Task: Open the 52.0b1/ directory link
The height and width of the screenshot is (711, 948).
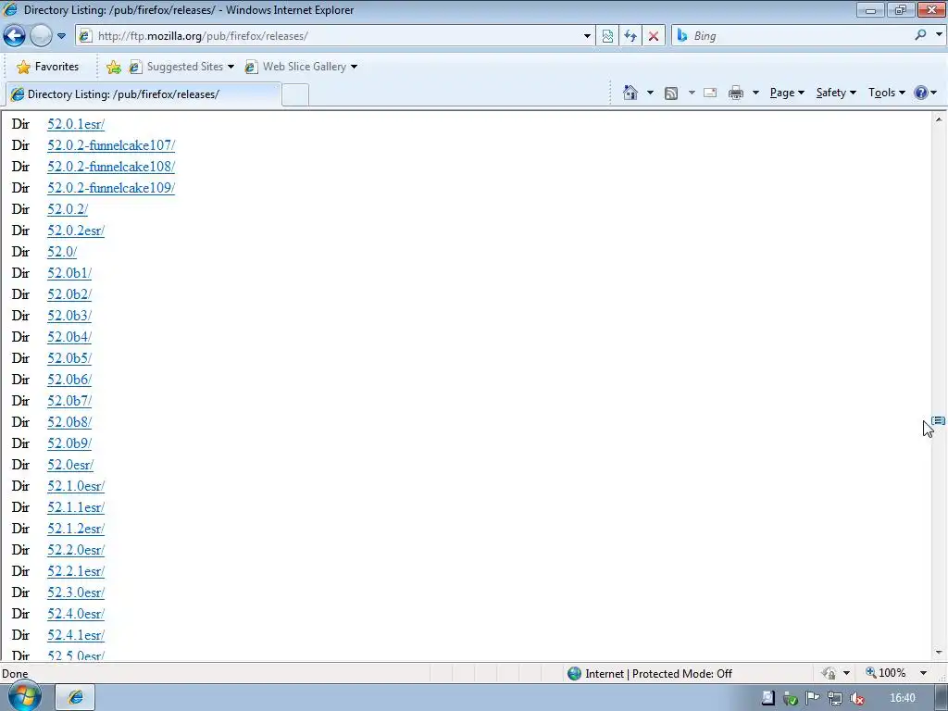Action: [69, 273]
